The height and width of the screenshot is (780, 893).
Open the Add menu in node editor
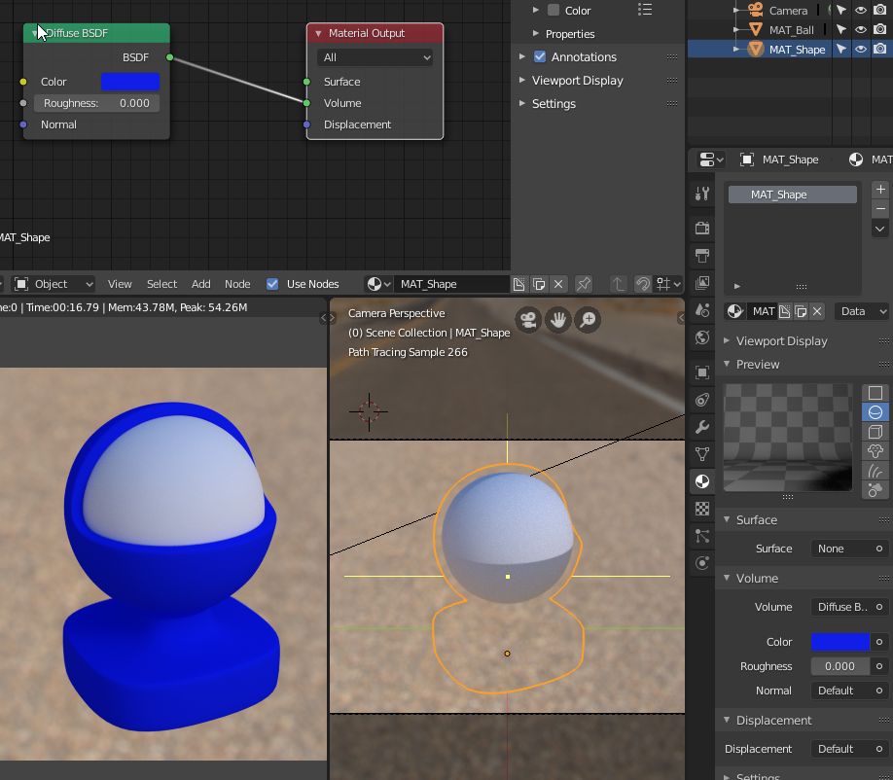(x=200, y=284)
